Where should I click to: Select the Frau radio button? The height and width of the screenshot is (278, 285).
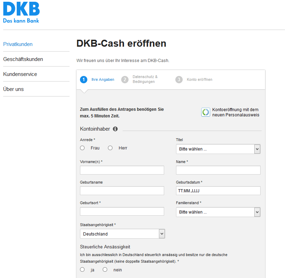(x=82, y=148)
